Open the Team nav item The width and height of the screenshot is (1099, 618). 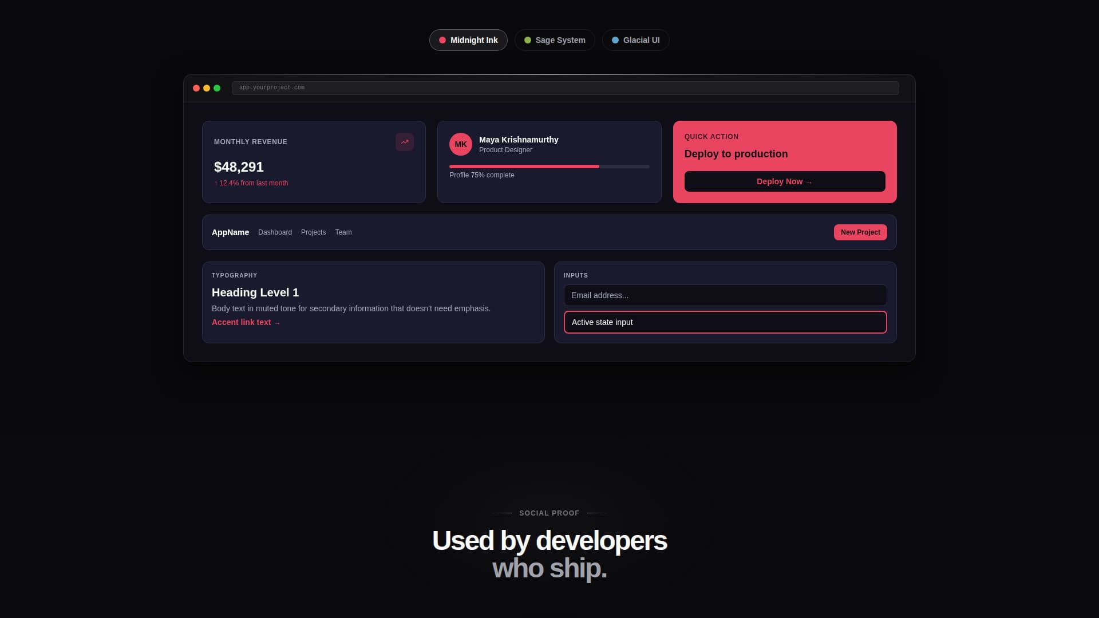tap(343, 232)
